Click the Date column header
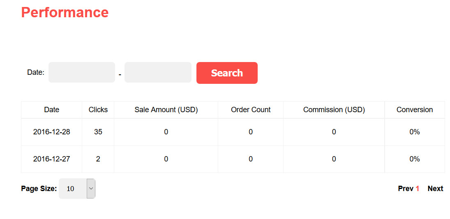The image size is (450, 219). pos(52,110)
